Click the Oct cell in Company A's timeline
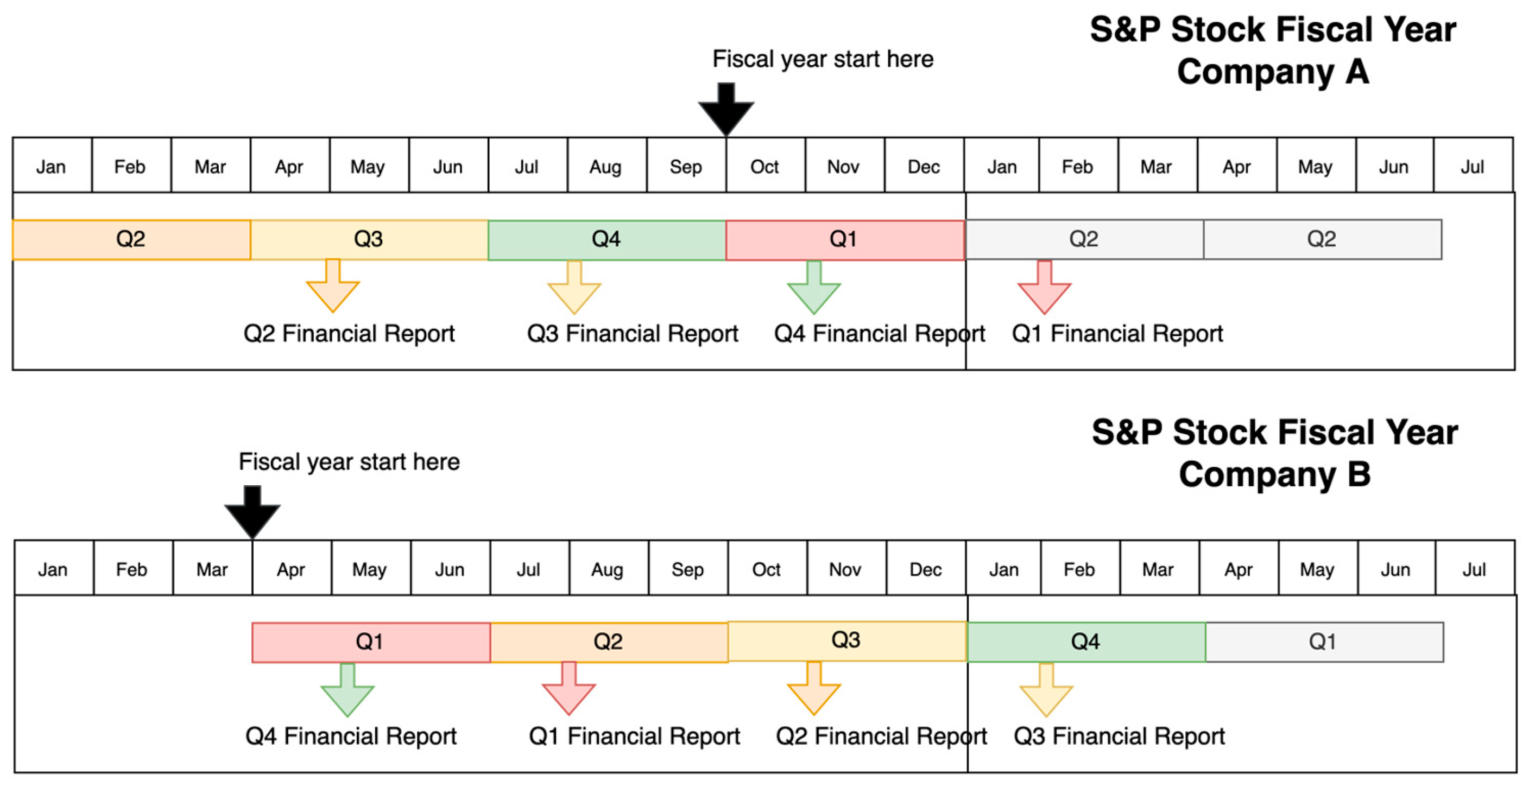Image resolution: width=1529 pixels, height=787 pixels. pos(765,166)
